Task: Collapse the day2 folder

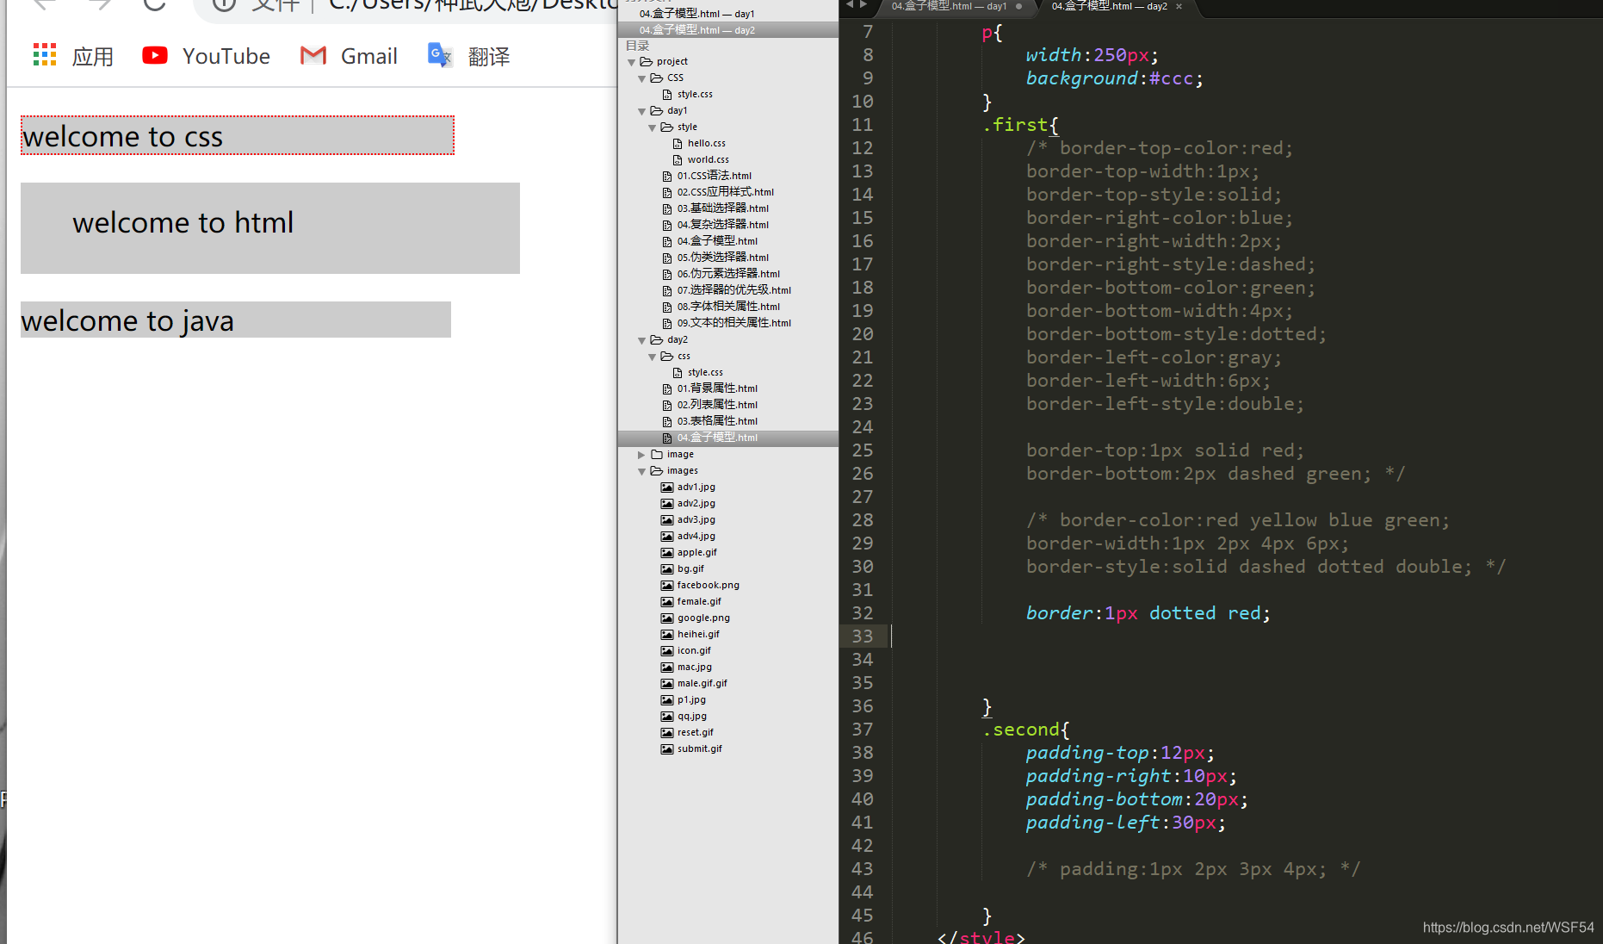Action: tap(642, 340)
